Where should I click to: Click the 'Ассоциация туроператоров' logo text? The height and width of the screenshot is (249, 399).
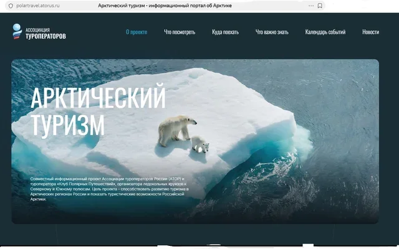click(x=46, y=33)
